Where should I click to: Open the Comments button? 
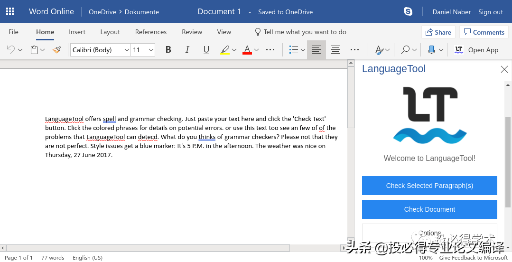(484, 32)
